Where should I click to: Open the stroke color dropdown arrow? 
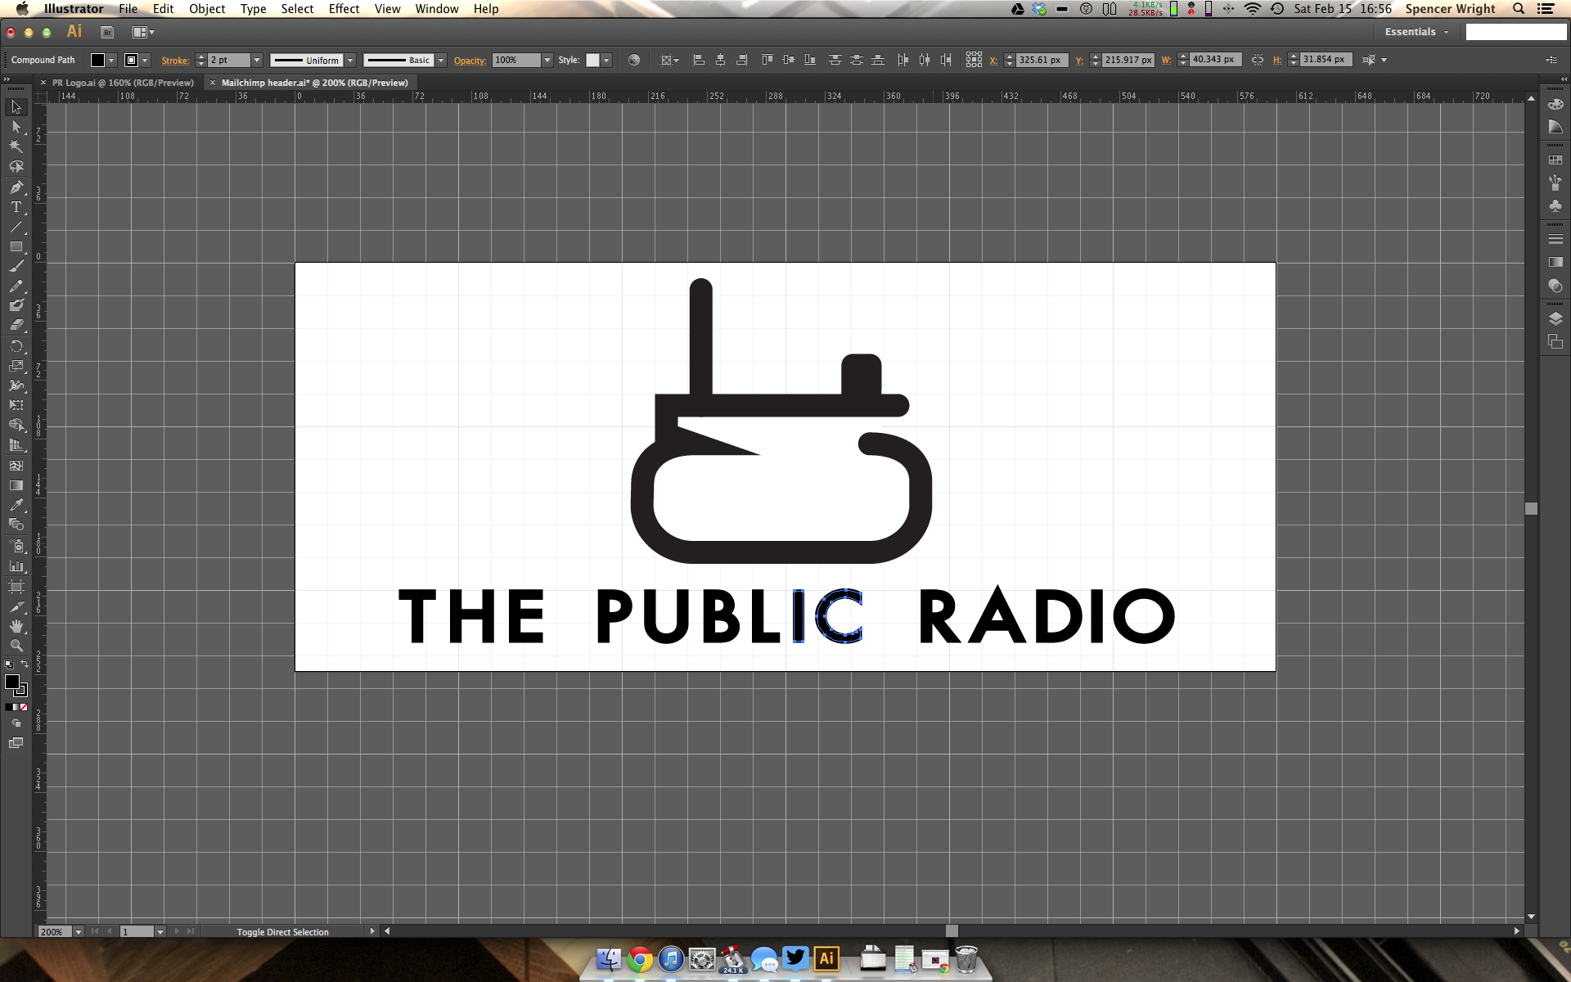tap(145, 61)
